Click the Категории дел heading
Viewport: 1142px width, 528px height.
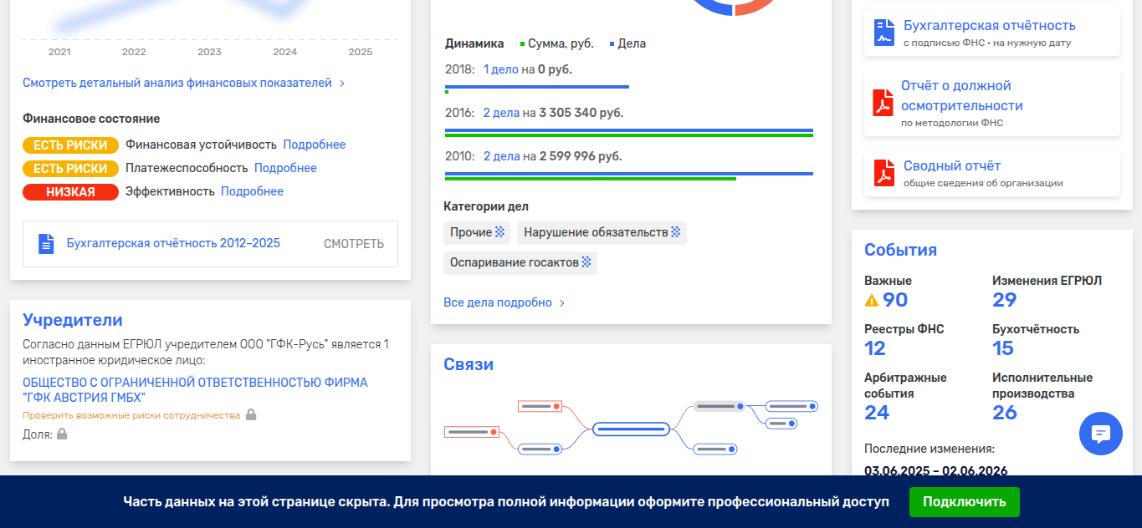click(486, 206)
